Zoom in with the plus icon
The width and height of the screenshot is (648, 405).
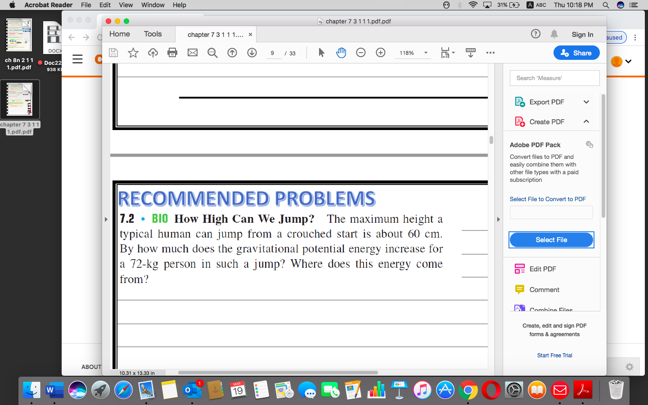coord(381,53)
